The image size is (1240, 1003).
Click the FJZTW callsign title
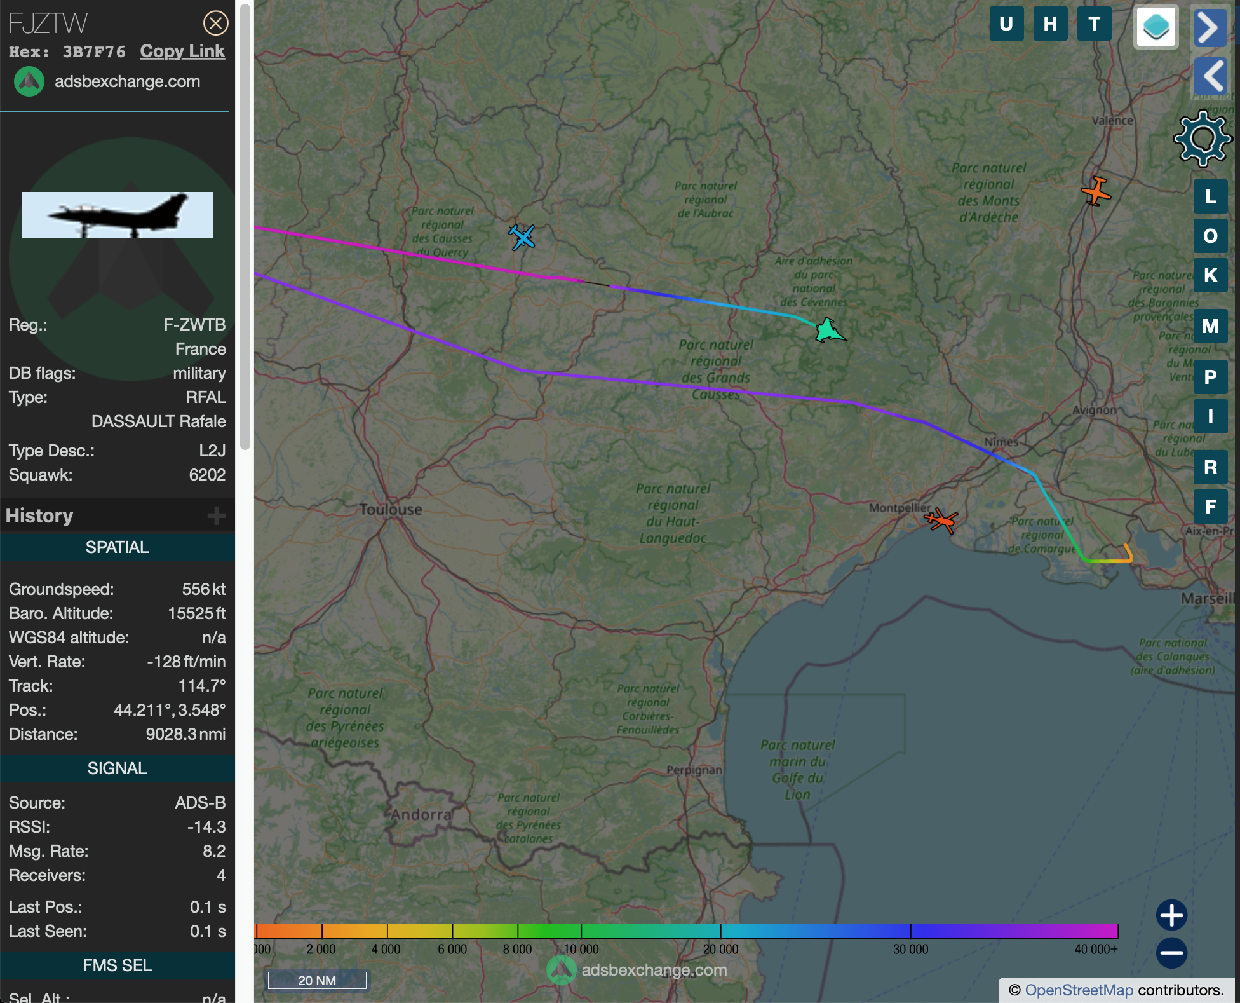click(x=48, y=24)
